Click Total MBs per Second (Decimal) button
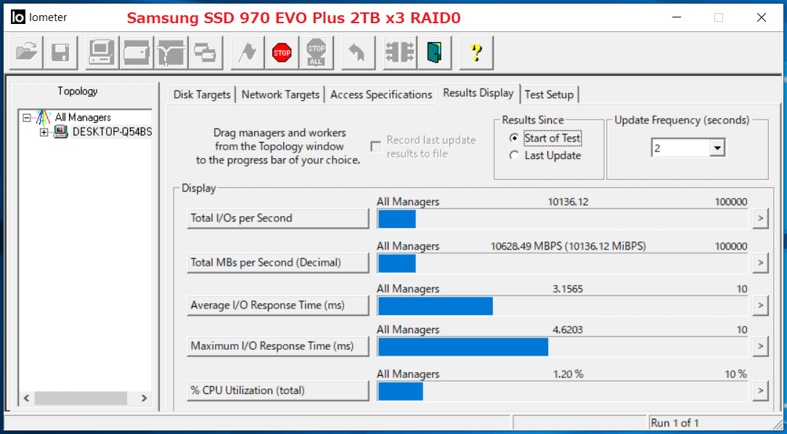 pos(278,263)
